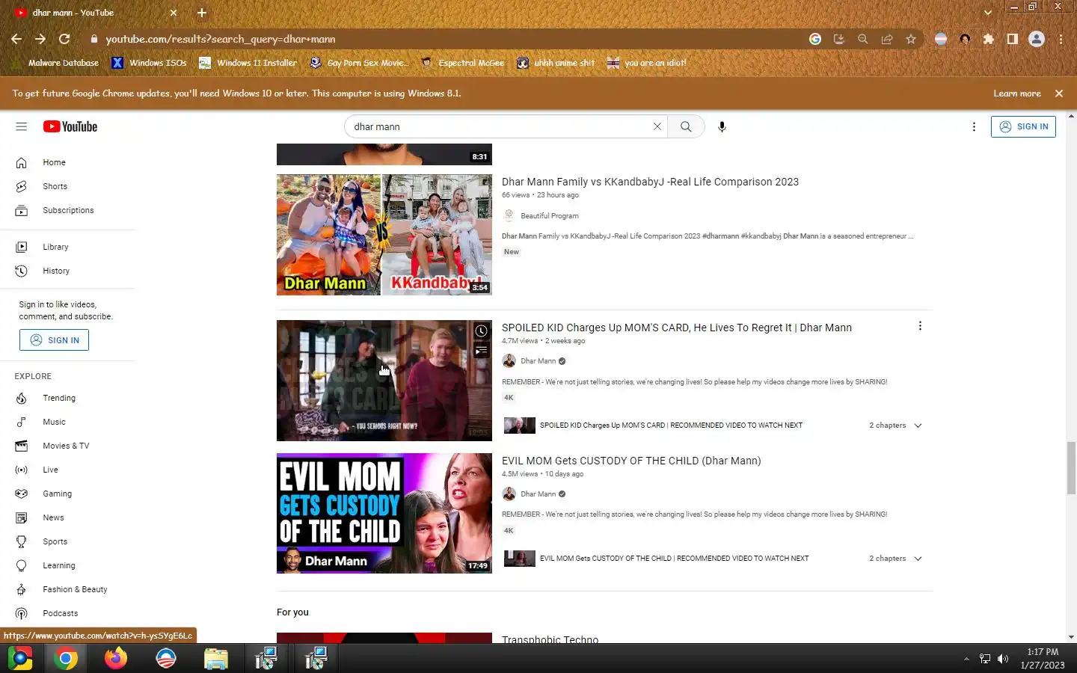The image size is (1077, 673).
Task: Open YouTube settings three-dot menu
Action: [974, 126]
